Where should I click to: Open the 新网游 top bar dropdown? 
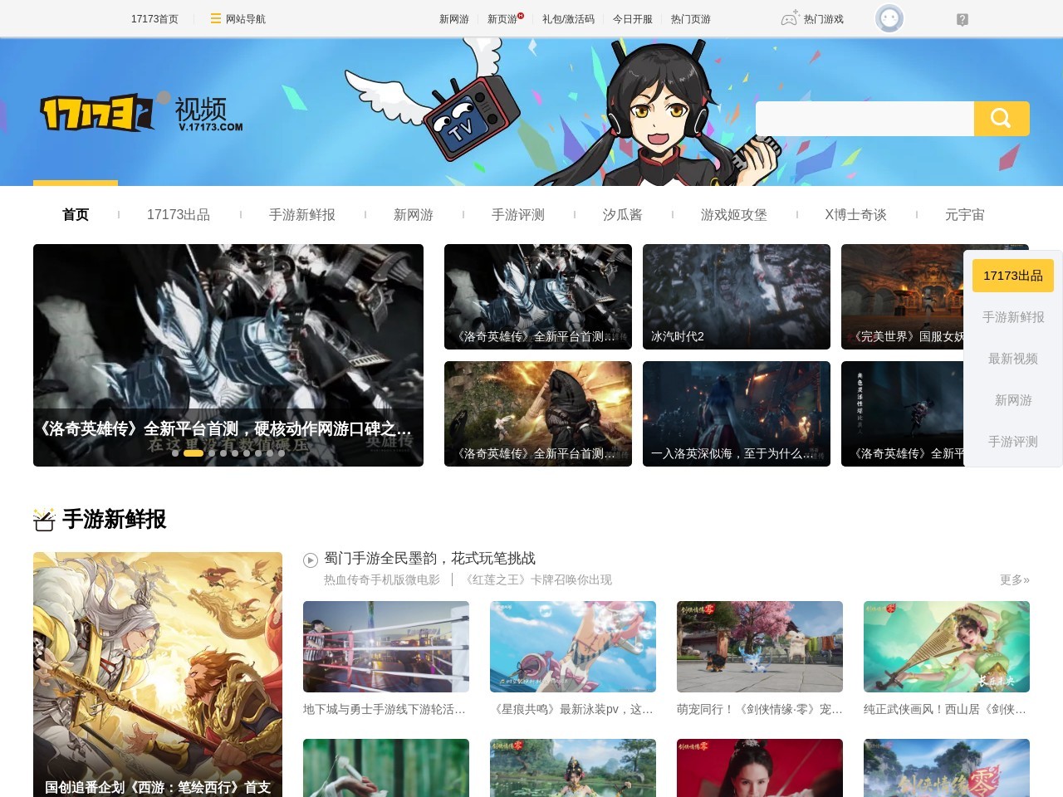pos(453,19)
